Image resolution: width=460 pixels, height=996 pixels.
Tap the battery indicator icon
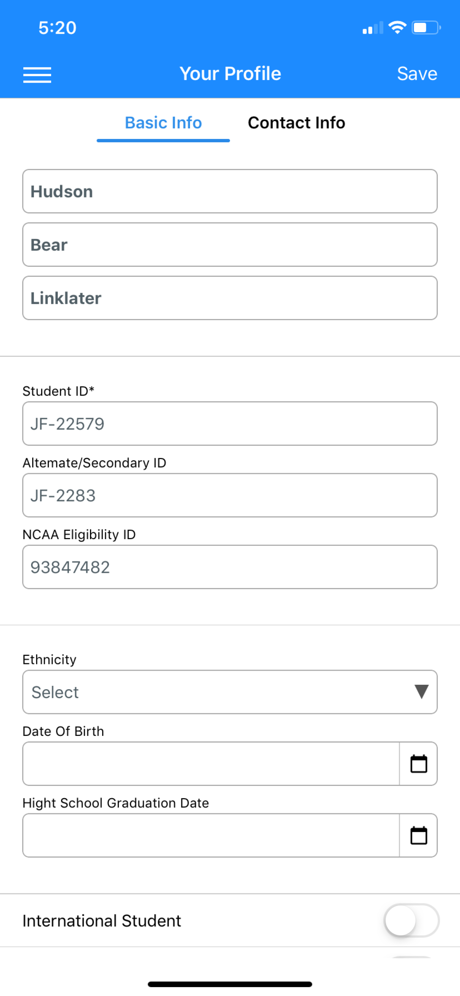click(426, 27)
